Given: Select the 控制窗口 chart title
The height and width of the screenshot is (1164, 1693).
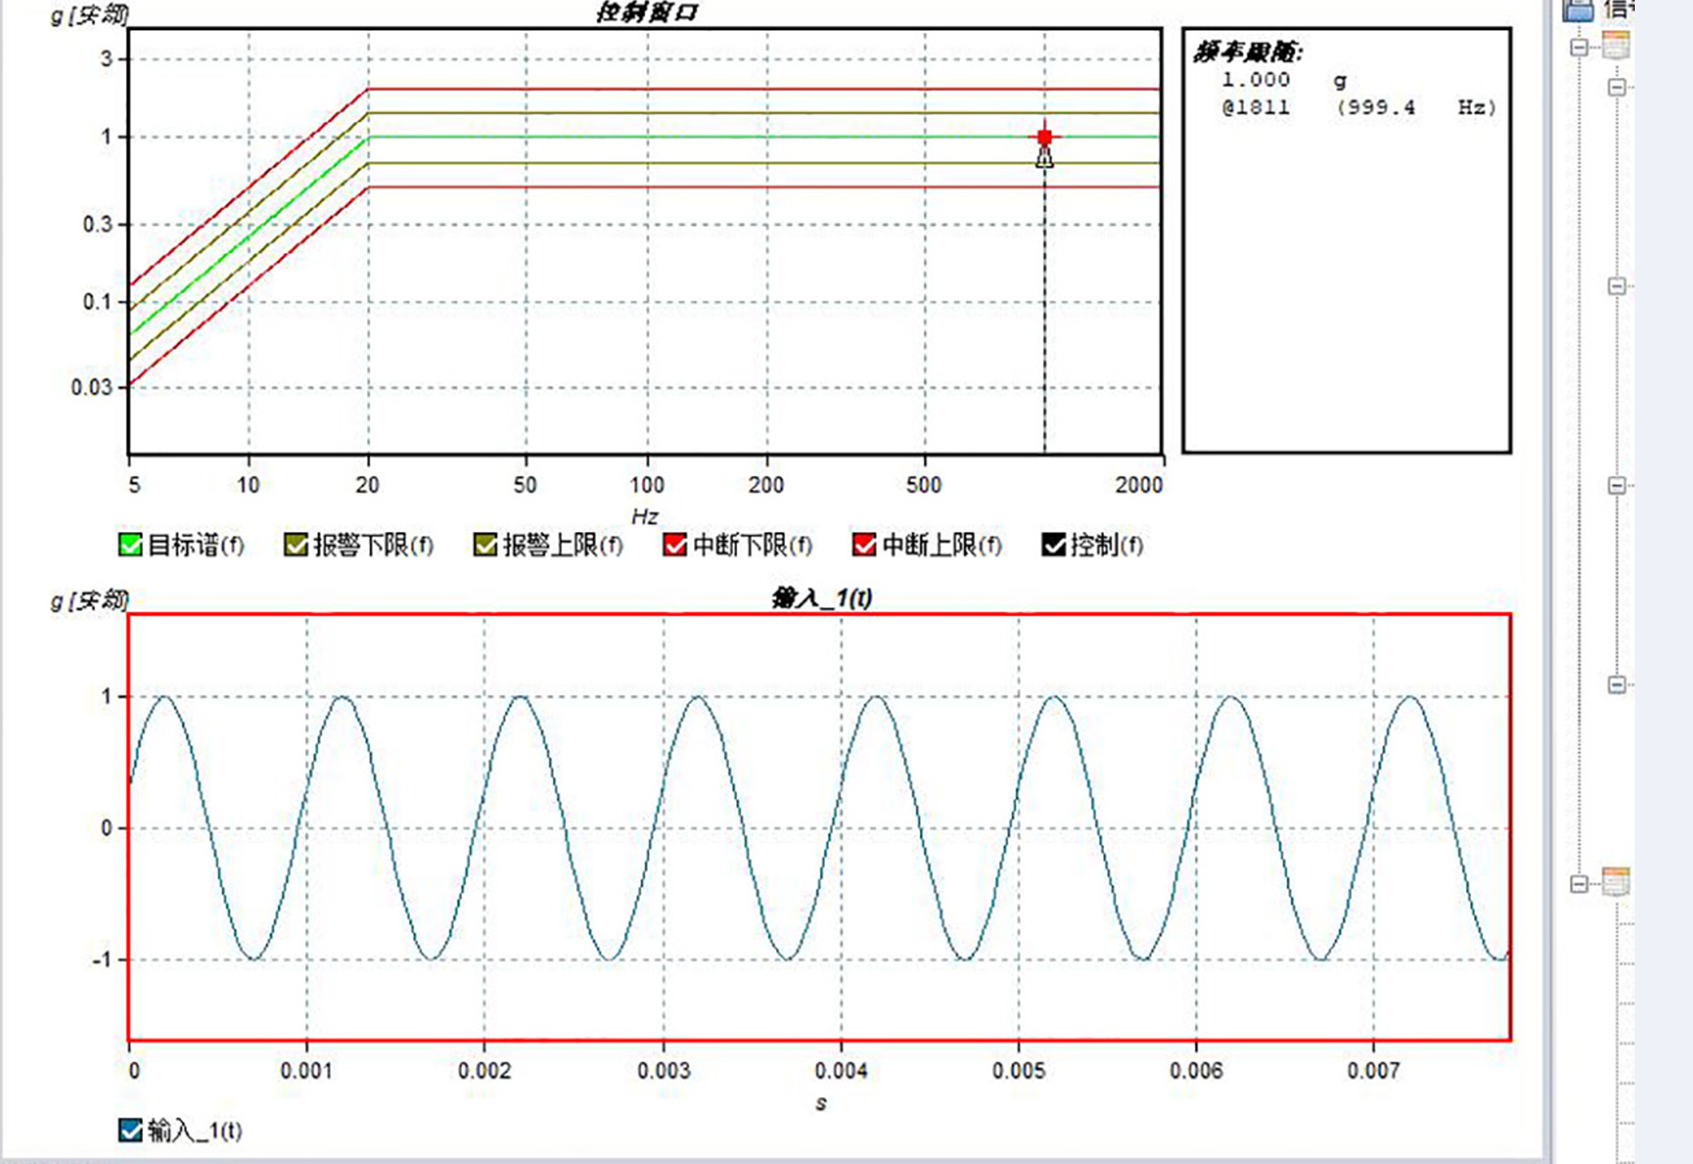Looking at the screenshot, I should pyautogui.click(x=647, y=12).
